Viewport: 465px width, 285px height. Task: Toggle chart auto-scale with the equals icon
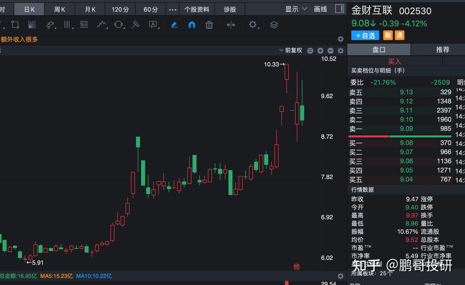[310, 50]
